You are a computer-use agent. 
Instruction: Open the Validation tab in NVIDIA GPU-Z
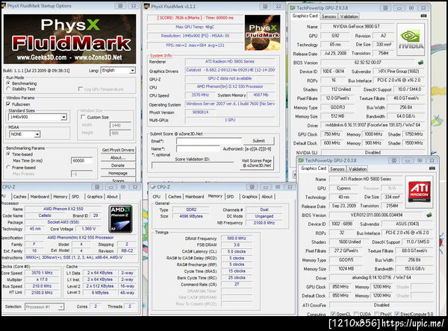coord(349,16)
